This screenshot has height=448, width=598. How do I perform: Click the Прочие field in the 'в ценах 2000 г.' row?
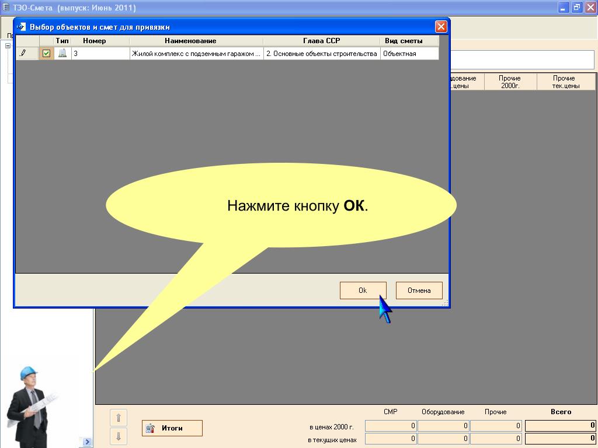[496, 425]
